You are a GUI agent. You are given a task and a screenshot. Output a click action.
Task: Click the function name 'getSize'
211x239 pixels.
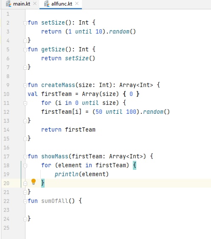(53, 50)
